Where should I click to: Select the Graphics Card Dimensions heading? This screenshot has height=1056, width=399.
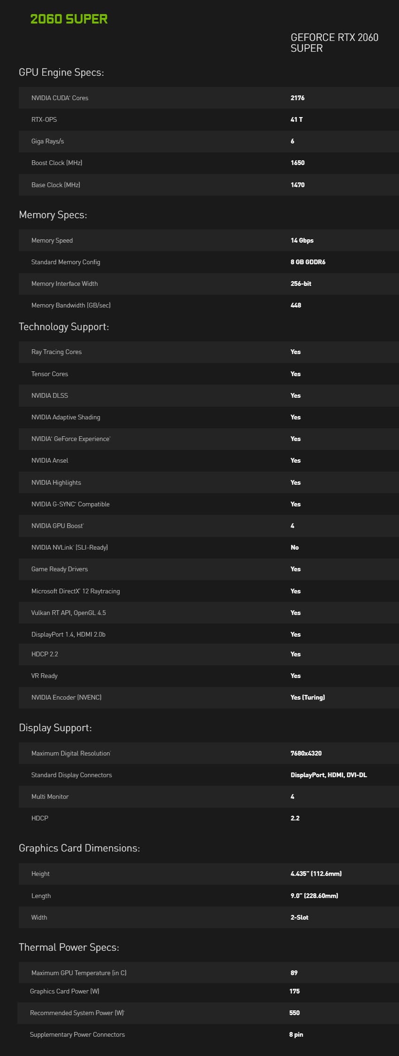(x=79, y=848)
